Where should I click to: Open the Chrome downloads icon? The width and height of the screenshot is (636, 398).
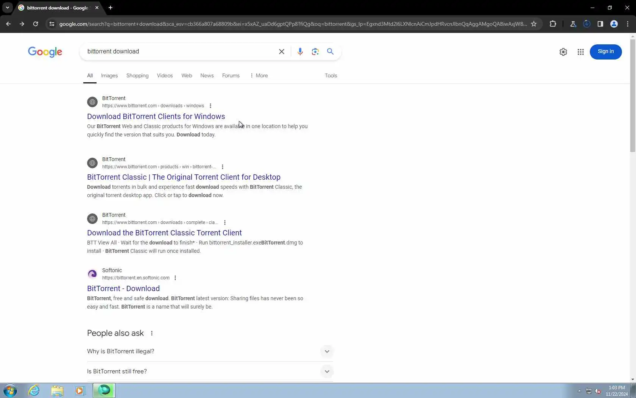[586, 24]
